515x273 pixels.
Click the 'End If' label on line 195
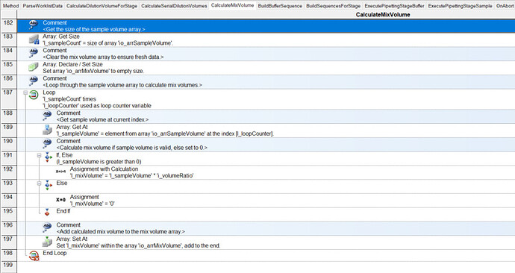[x=63, y=211]
